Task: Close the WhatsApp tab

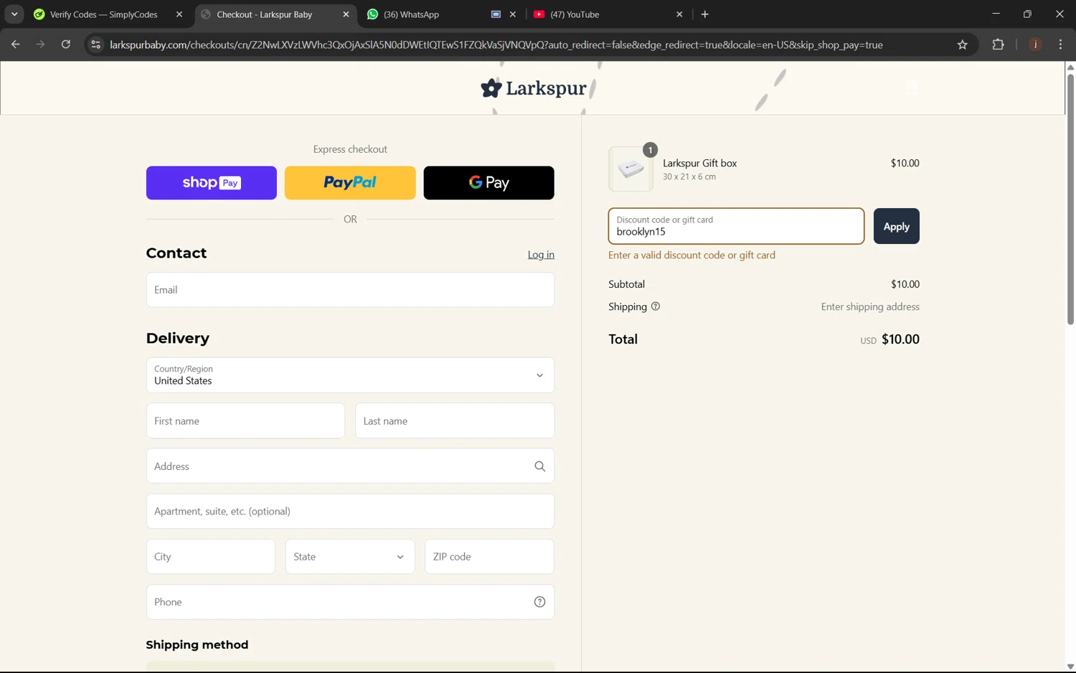Action: pos(513,14)
